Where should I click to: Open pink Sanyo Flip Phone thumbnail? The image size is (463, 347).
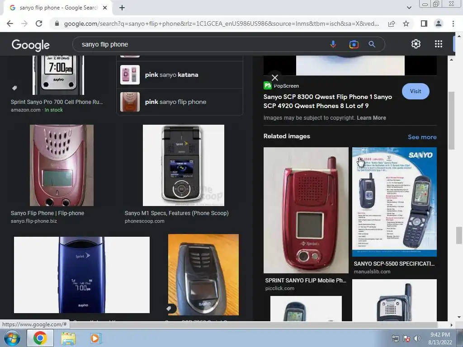click(x=61, y=165)
